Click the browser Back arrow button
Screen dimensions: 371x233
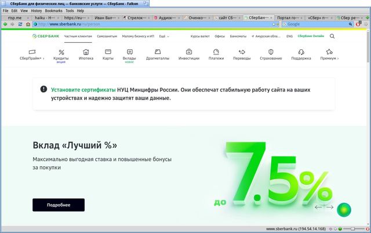point(5,24)
